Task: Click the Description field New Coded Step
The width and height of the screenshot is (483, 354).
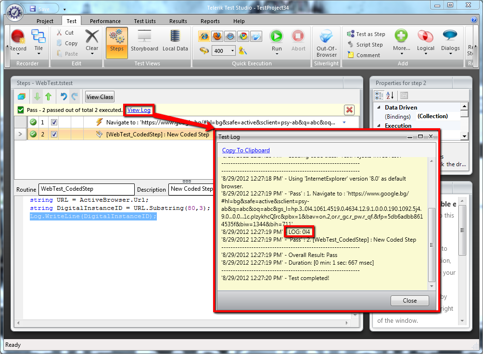Action: pyautogui.click(x=191, y=189)
